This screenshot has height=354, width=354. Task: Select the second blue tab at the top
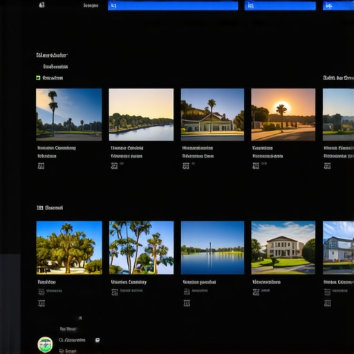[x=280, y=6]
